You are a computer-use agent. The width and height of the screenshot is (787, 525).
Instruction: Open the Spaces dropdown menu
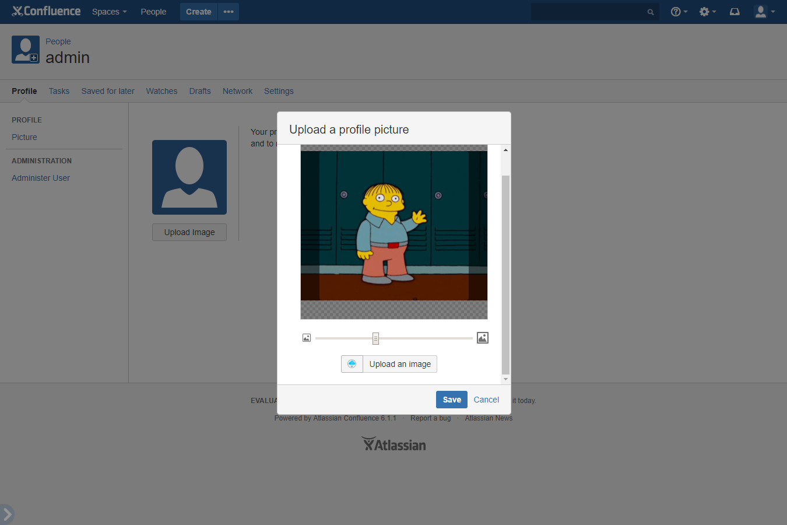point(109,12)
